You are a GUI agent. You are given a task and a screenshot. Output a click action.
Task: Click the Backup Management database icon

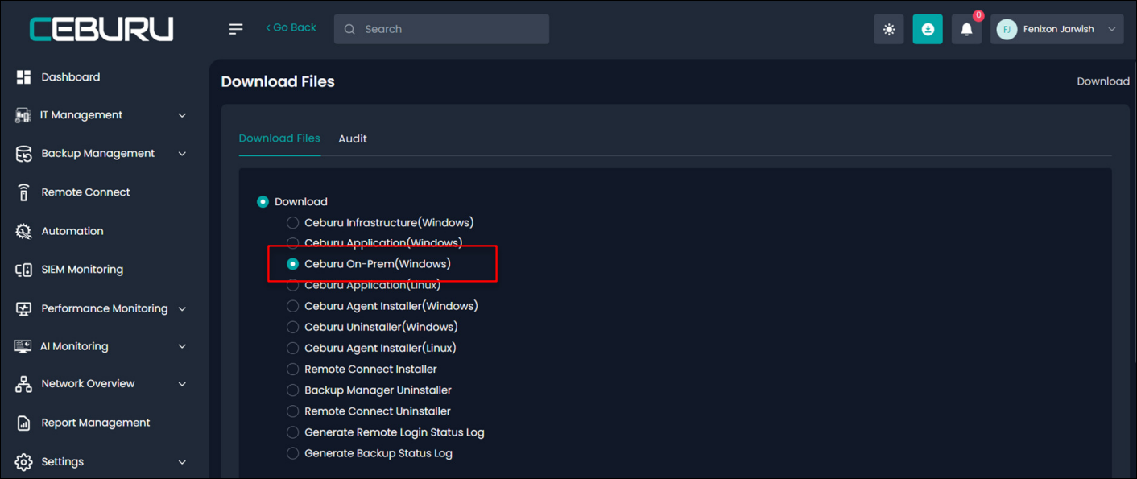pyautogui.click(x=23, y=154)
